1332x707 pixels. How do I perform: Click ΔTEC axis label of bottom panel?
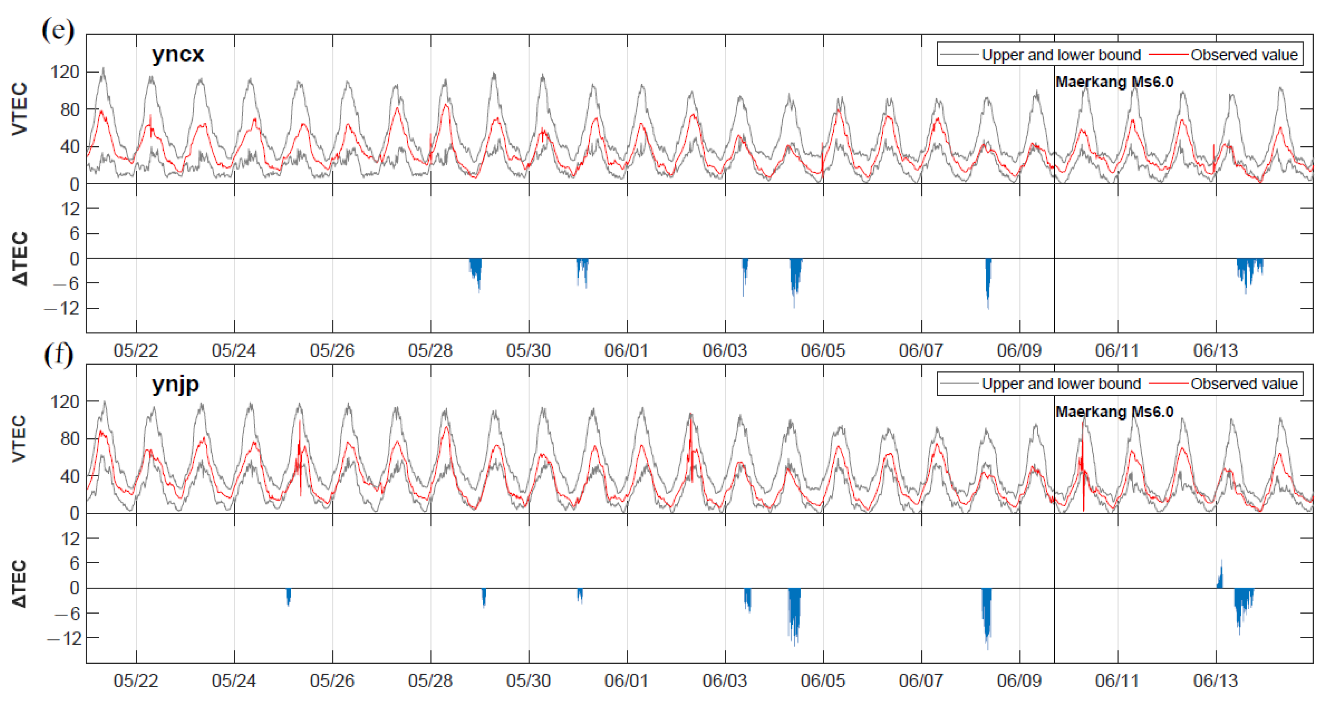(19, 584)
